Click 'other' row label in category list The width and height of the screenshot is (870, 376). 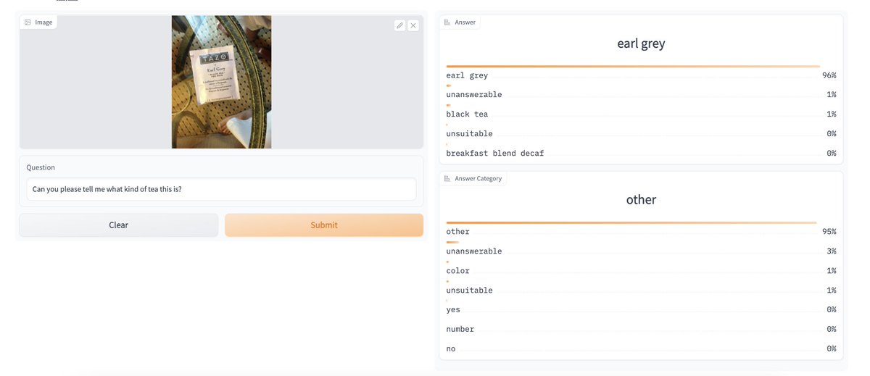[x=457, y=232]
